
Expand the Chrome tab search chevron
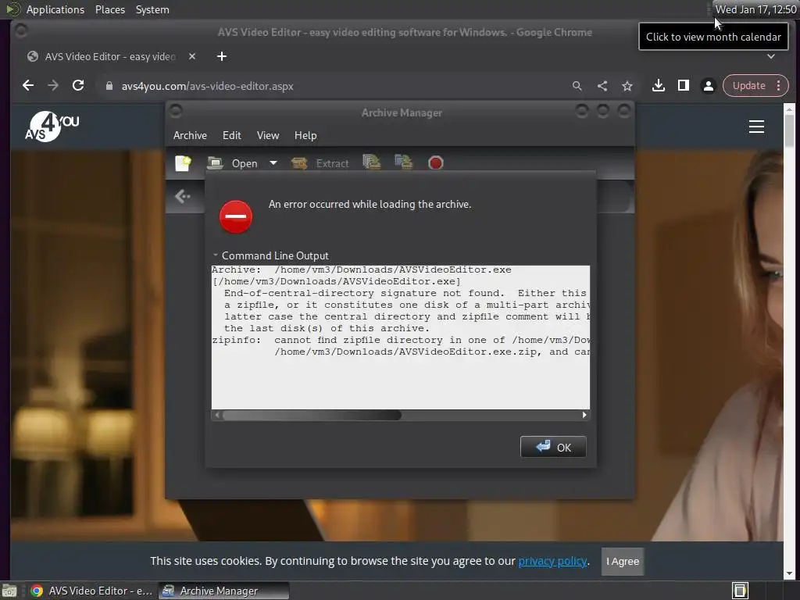pyautogui.click(x=771, y=56)
